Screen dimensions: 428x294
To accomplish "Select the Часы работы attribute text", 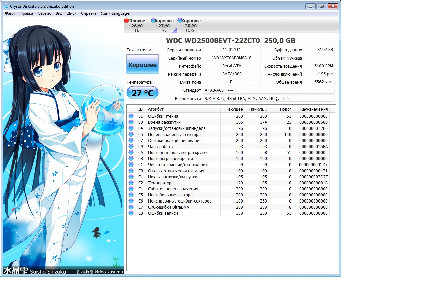I will point(161,147).
